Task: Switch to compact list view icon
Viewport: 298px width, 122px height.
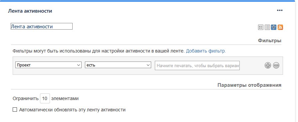Action: [x=267, y=27]
